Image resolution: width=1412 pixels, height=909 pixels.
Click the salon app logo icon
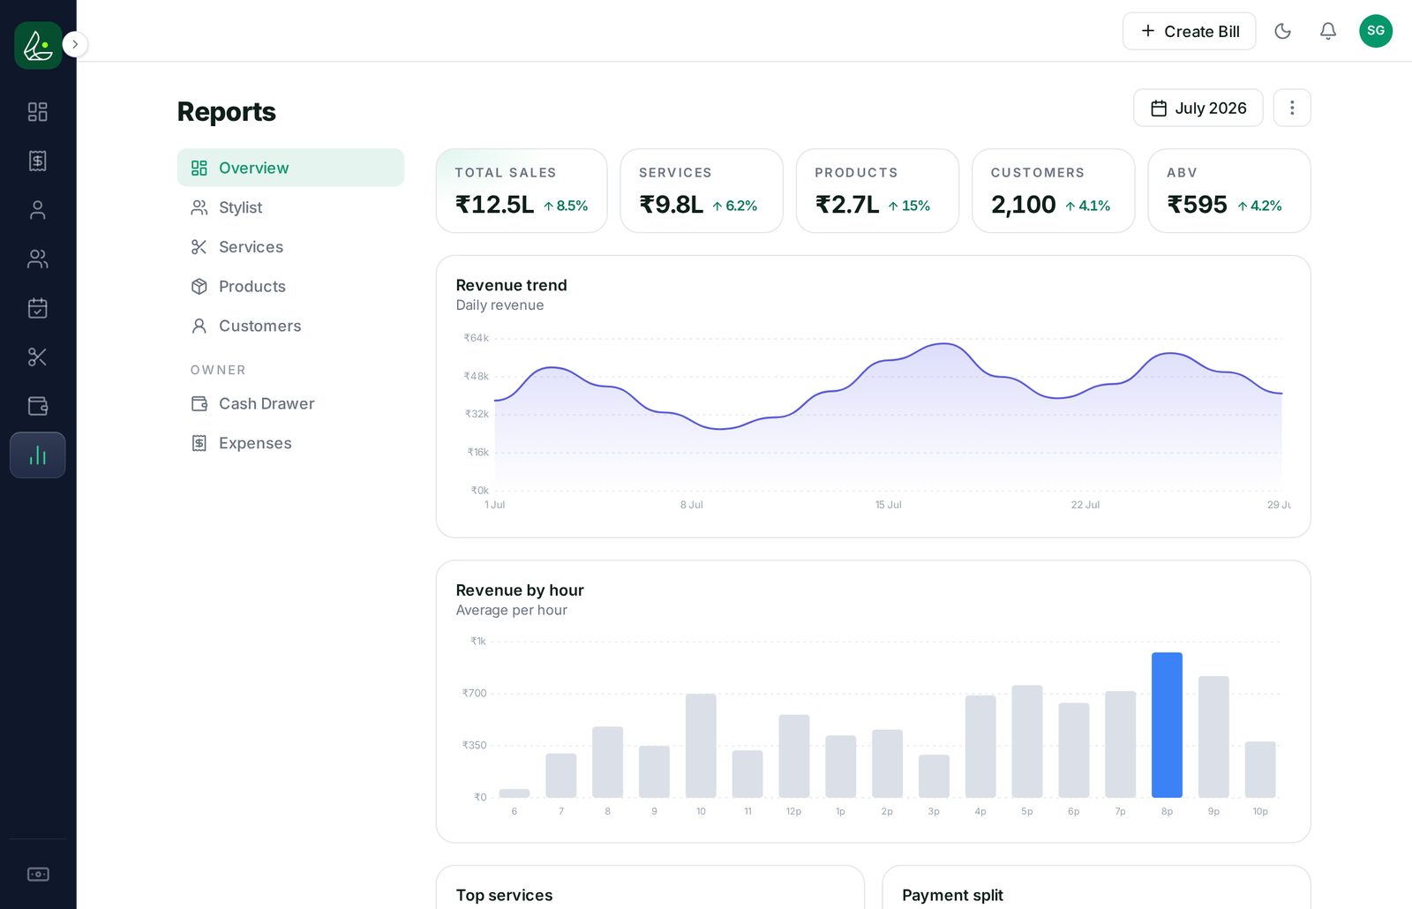[x=38, y=45]
